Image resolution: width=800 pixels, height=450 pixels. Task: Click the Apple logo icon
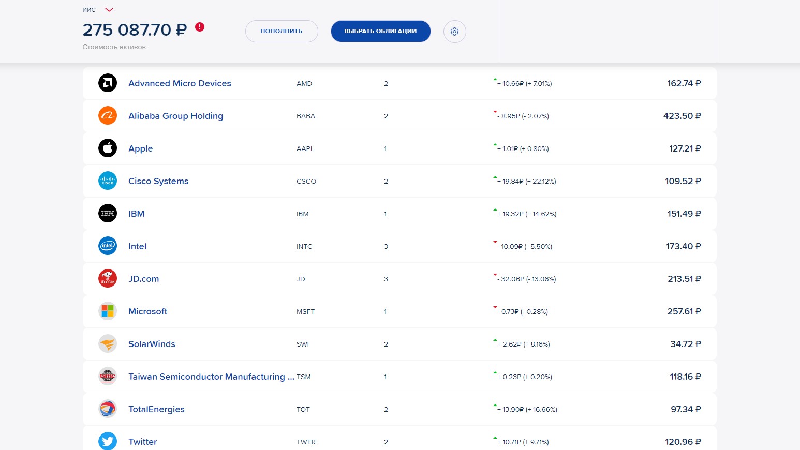108,148
